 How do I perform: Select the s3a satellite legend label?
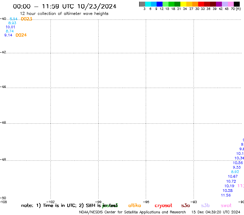click(x=185, y=205)
